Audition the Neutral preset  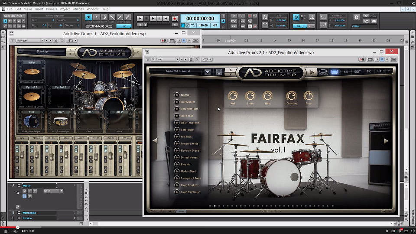[177, 95]
